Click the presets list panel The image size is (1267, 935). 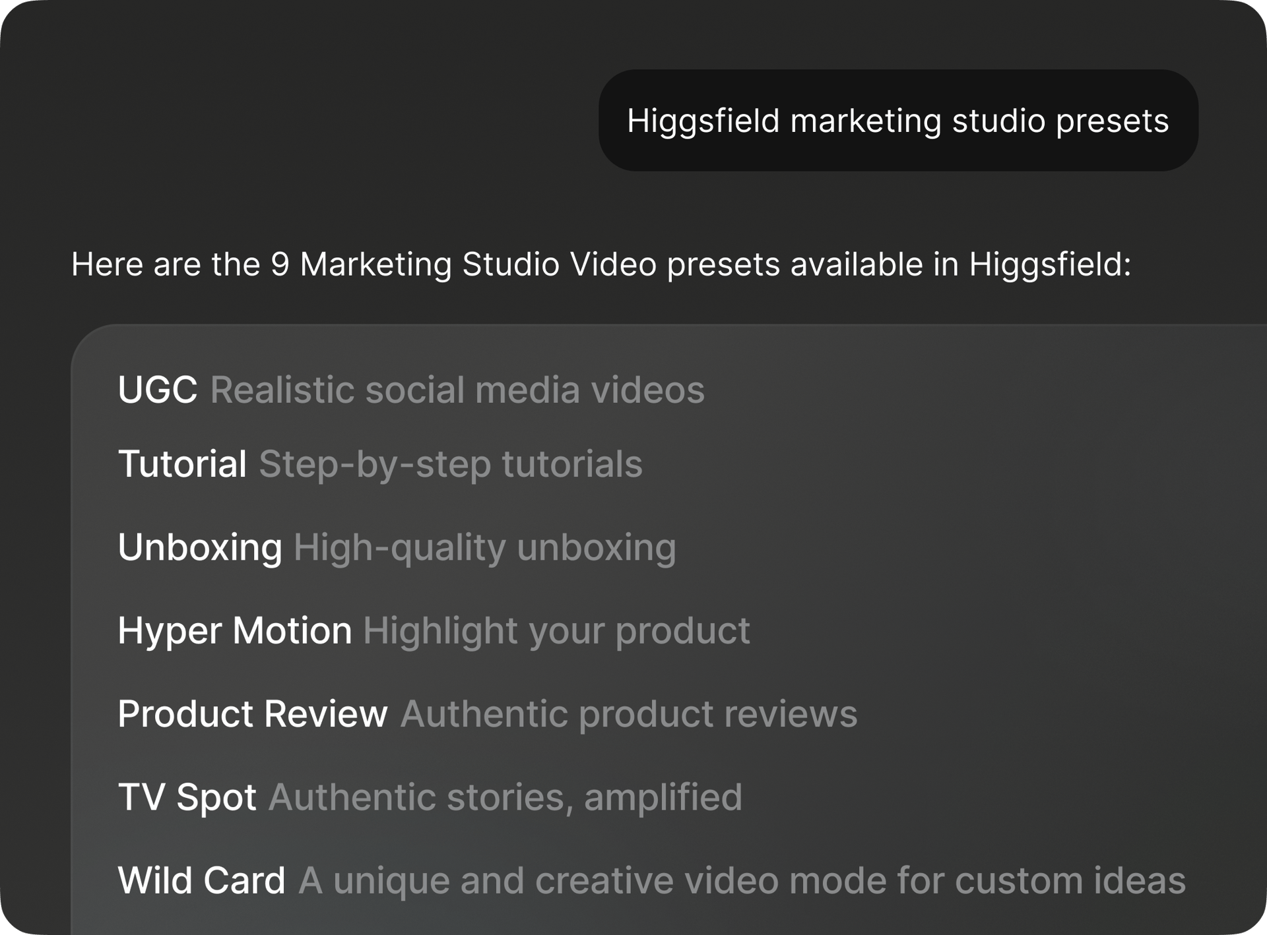coord(633,633)
